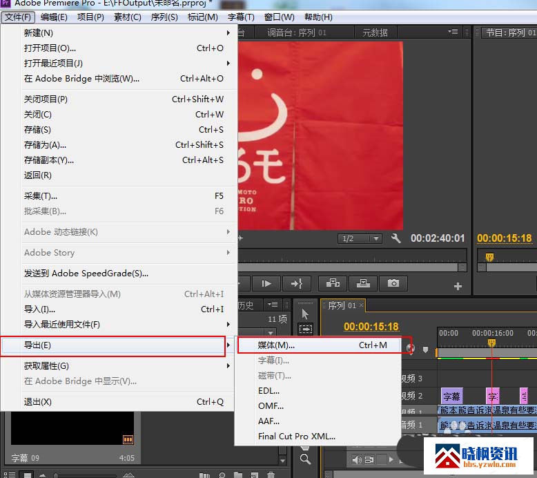This screenshot has height=478, width=537.
Task: Select the Zoom magnifier tool
Action: pos(305,459)
